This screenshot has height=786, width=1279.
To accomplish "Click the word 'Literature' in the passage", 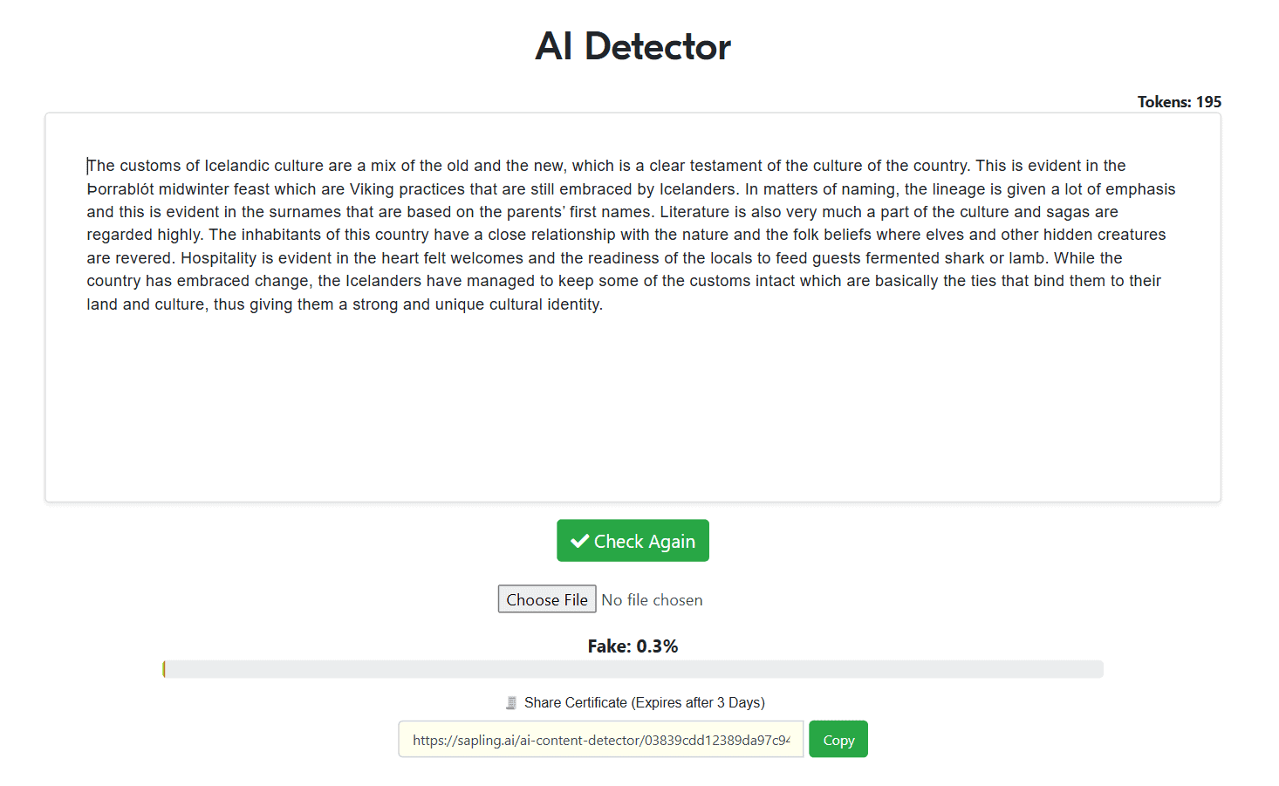I will [x=694, y=212].
